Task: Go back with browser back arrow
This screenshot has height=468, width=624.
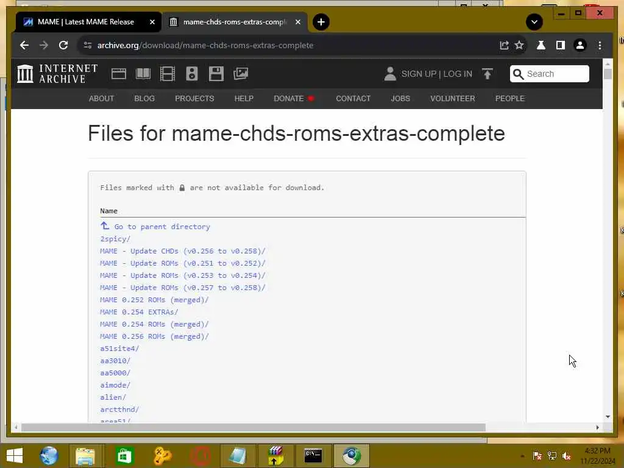Action: [24, 45]
